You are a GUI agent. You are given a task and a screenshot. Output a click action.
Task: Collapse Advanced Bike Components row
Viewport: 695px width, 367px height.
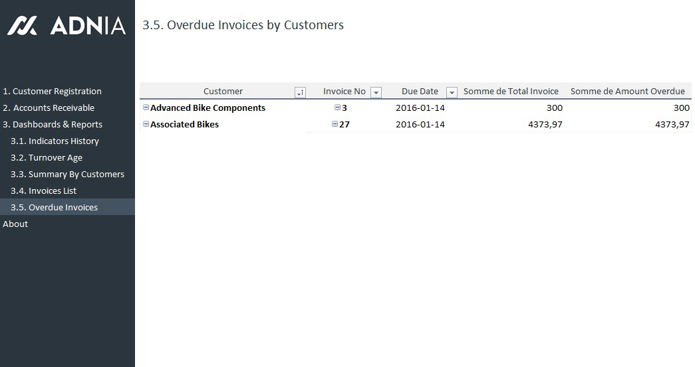click(146, 108)
